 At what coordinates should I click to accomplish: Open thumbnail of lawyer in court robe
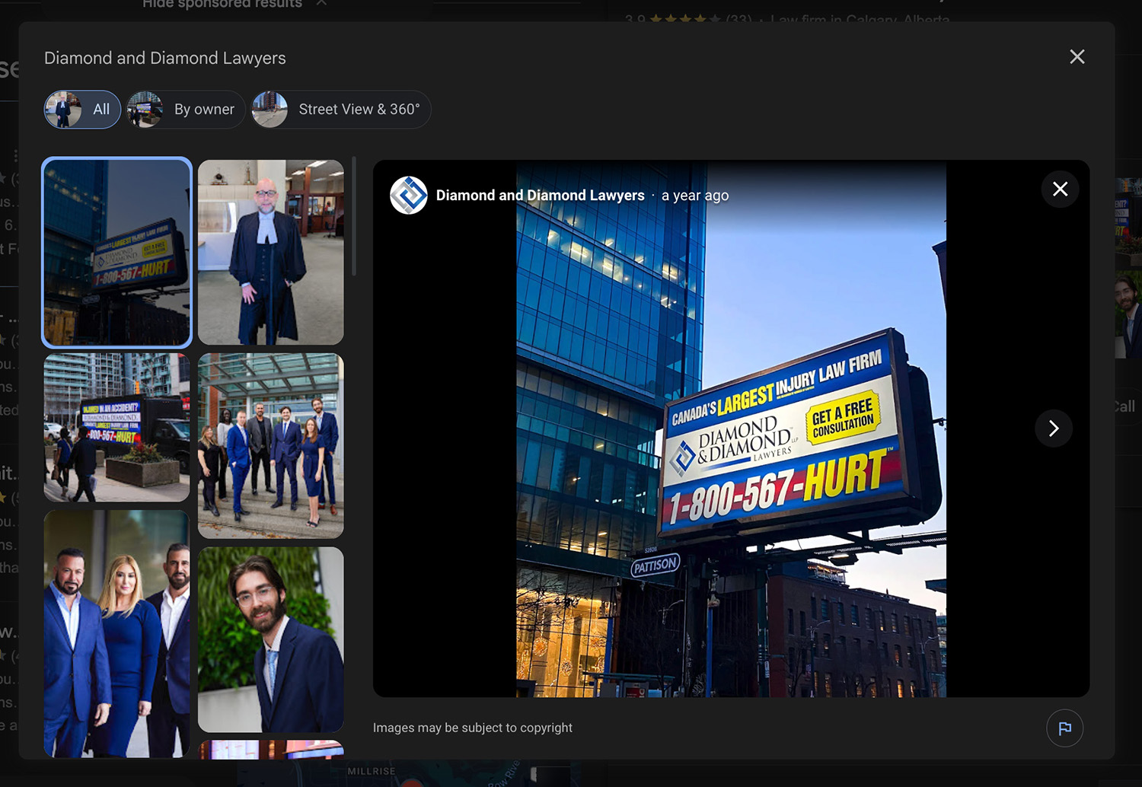point(270,252)
